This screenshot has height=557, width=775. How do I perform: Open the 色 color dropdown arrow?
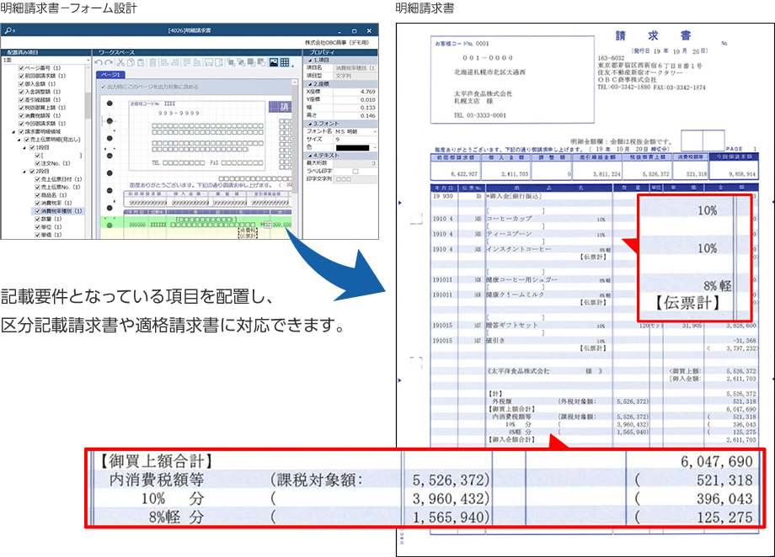[x=375, y=147]
